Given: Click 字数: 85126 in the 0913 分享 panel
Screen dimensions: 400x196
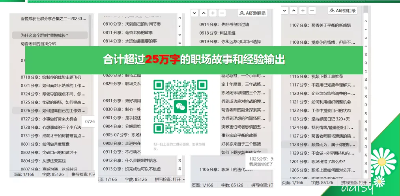Looking at the screenshot, I should (136, 179).
